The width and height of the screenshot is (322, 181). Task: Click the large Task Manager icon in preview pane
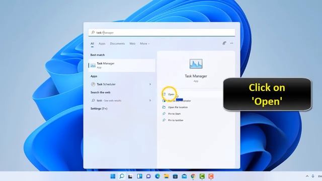click(x=196, y=64)
